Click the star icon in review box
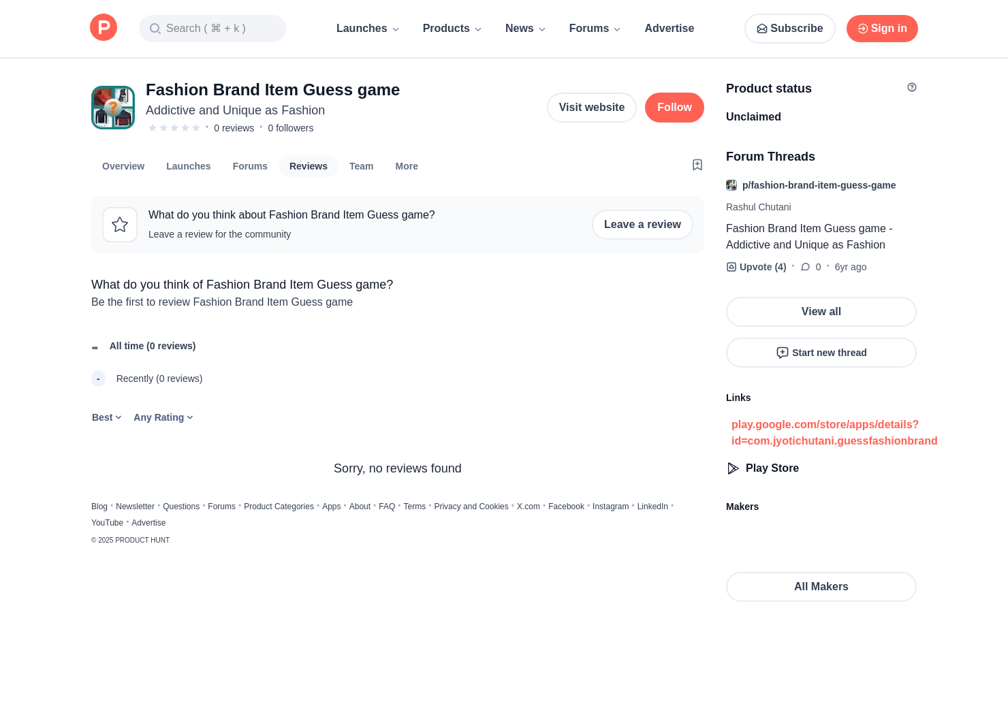Screen dimensions: 1008x706 [120, 225]
